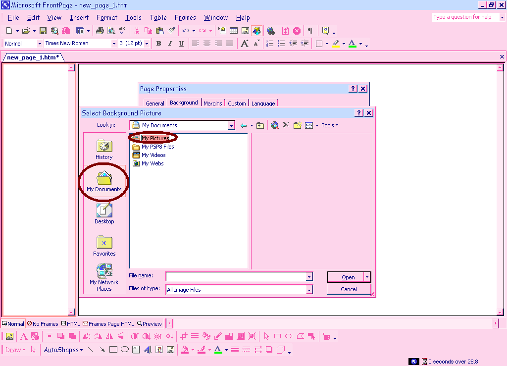
Task: Open History in places bar
Action: pos(104,149)
